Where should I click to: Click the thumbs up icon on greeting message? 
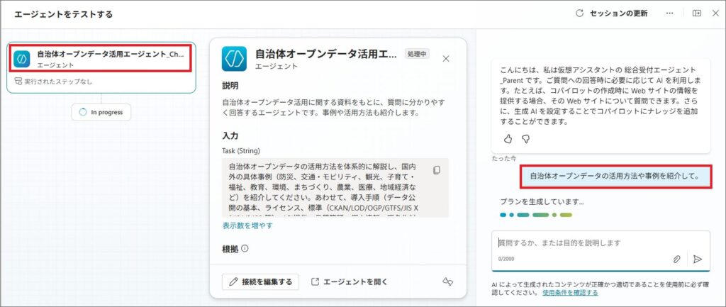(x=508, y=138)
